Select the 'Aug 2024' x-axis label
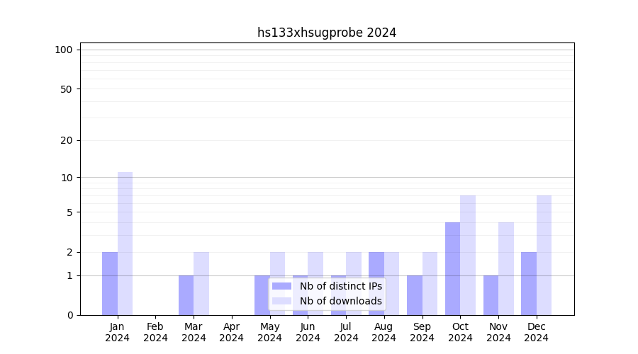The image size is (638, 354). pos(384,332)
